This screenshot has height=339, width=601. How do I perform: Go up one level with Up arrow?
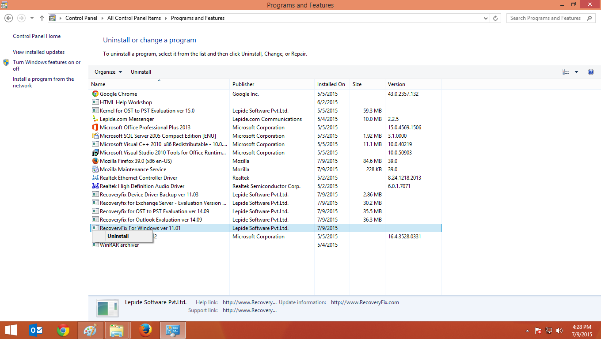tap(42, 18)
